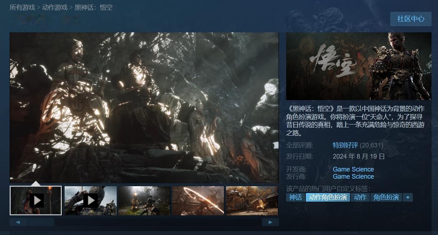Expand more tags with the plus button

click(x=407, y=197)
